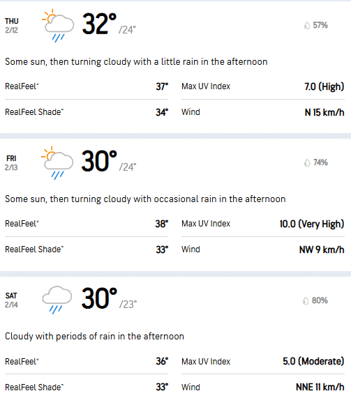Click the raindrop icon beside 57%

307,26
